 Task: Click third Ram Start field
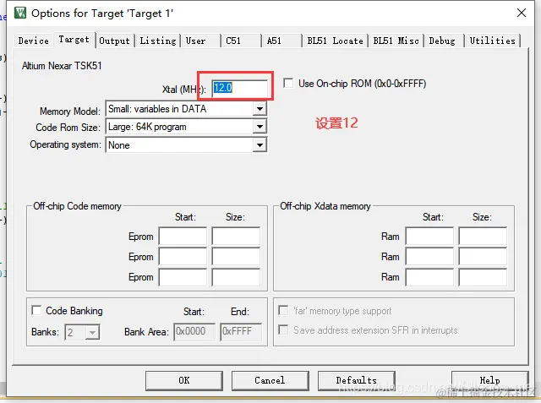(x=429, y=277)
